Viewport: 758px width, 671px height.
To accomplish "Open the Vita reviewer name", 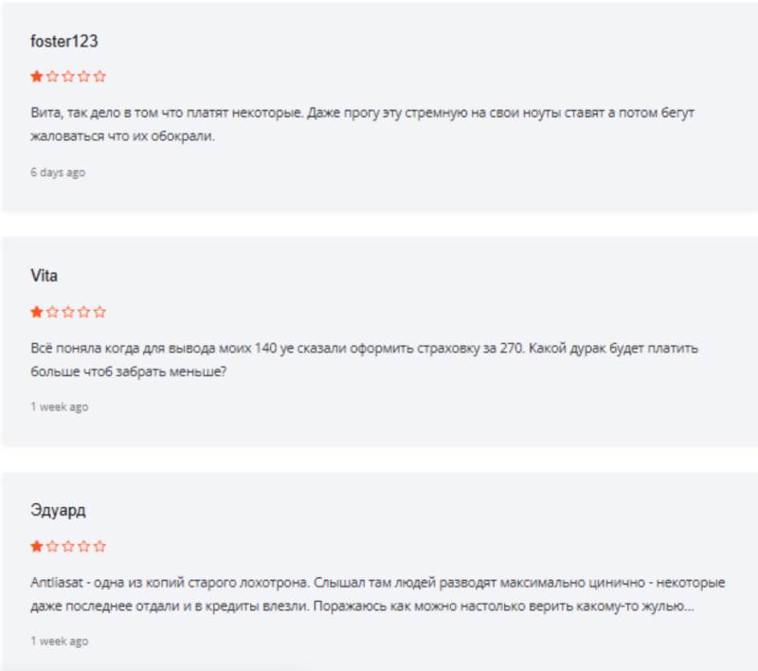I will point(45,277).
